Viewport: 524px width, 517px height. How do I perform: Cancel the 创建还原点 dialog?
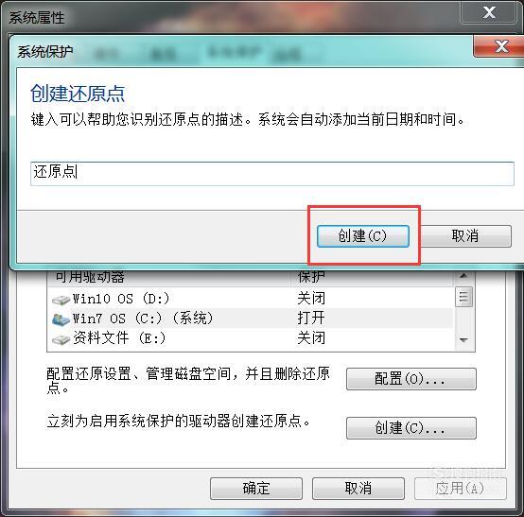465,236
